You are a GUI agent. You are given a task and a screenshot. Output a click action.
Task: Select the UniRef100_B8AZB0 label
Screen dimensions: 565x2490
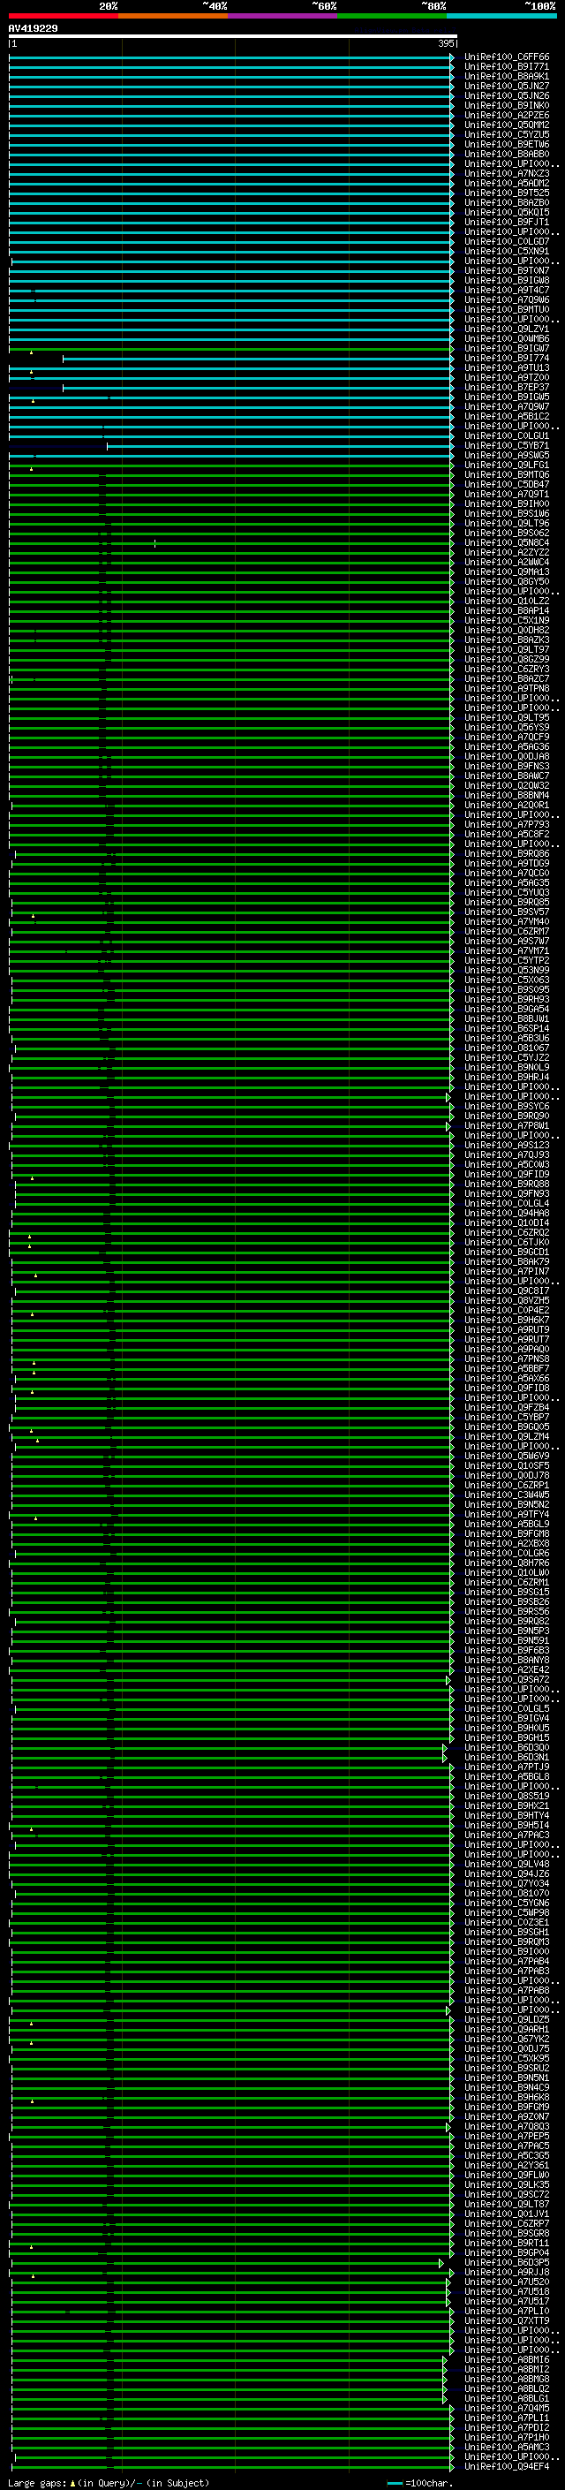coord(506,202)
